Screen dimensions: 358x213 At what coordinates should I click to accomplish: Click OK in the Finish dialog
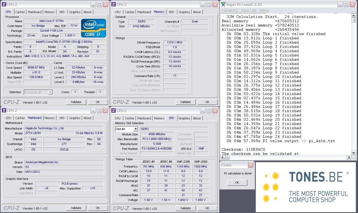pos(237,182)
